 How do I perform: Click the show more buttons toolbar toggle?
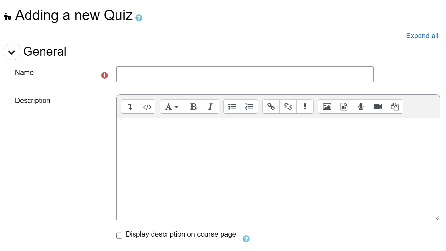point(130,107)
